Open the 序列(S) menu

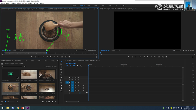click(19, 3)
